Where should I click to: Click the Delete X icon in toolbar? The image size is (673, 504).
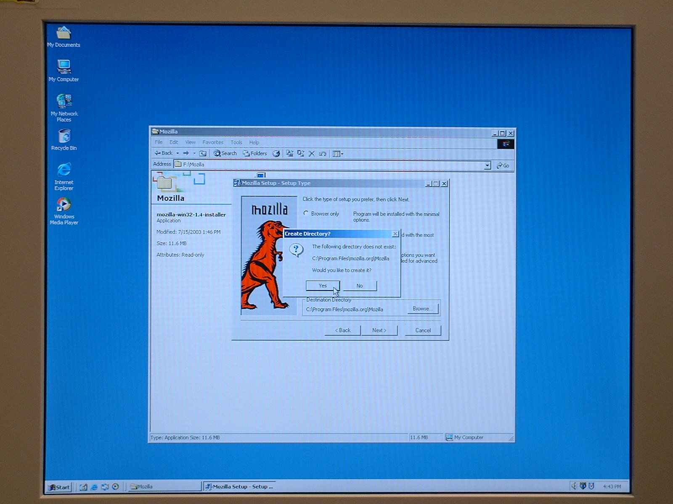tap(312, 154)
